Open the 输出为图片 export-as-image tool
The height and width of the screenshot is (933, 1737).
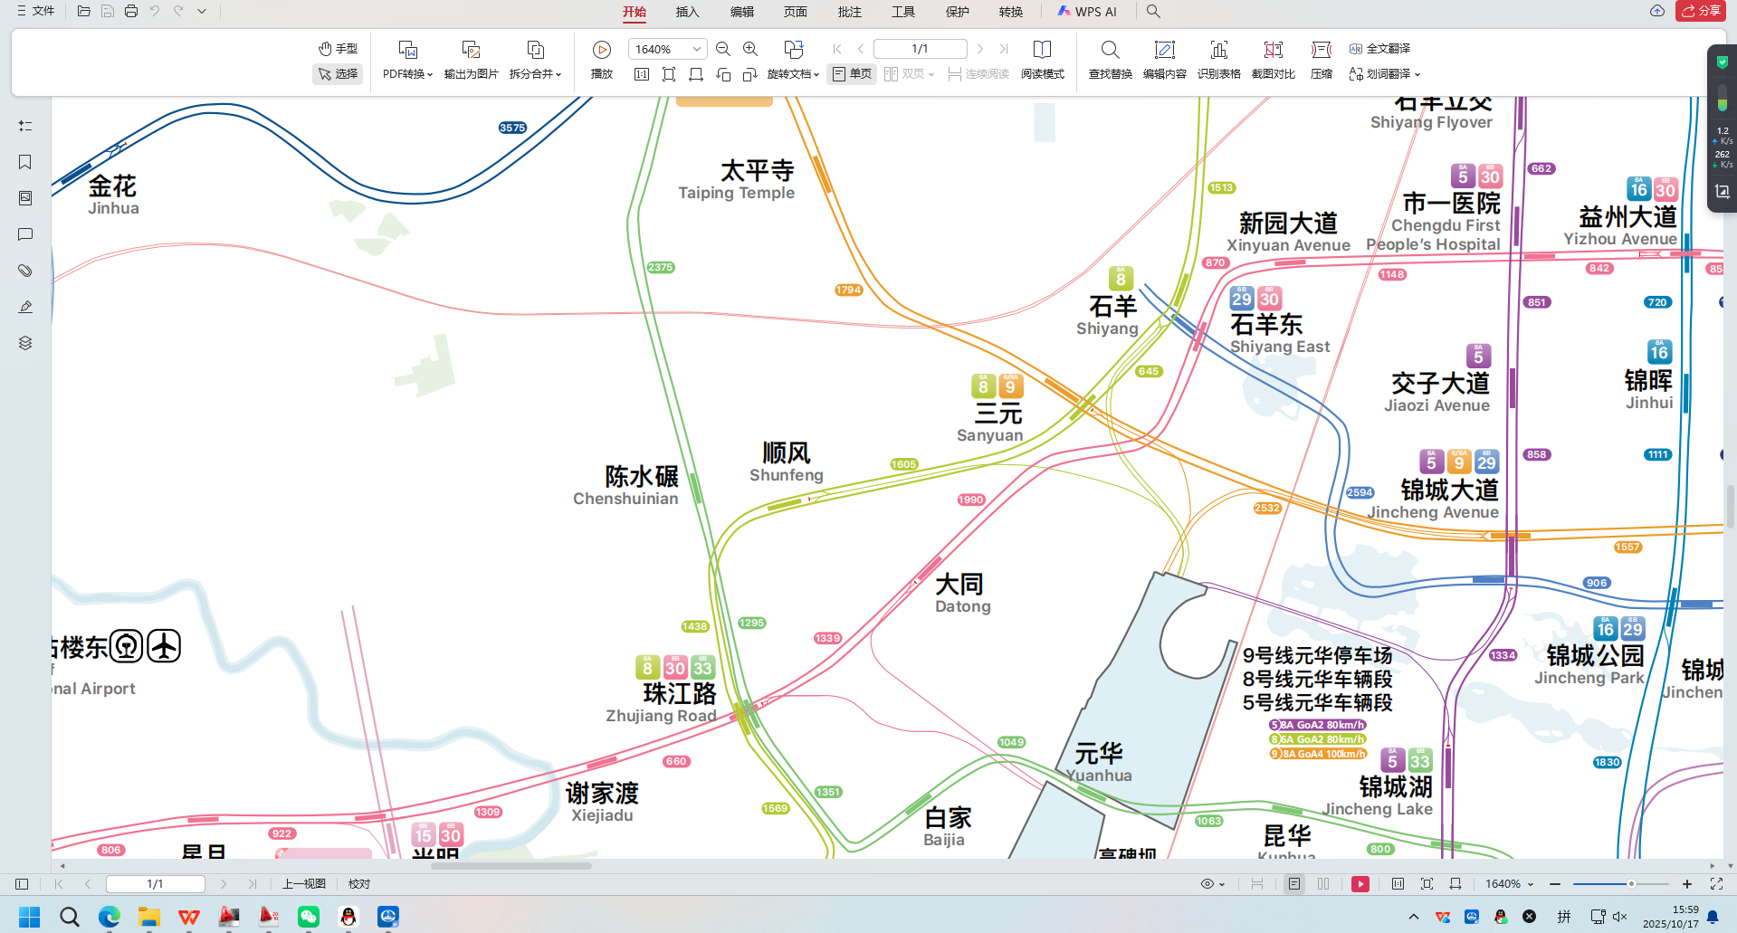pyautogui.click(x=470, y=59)
